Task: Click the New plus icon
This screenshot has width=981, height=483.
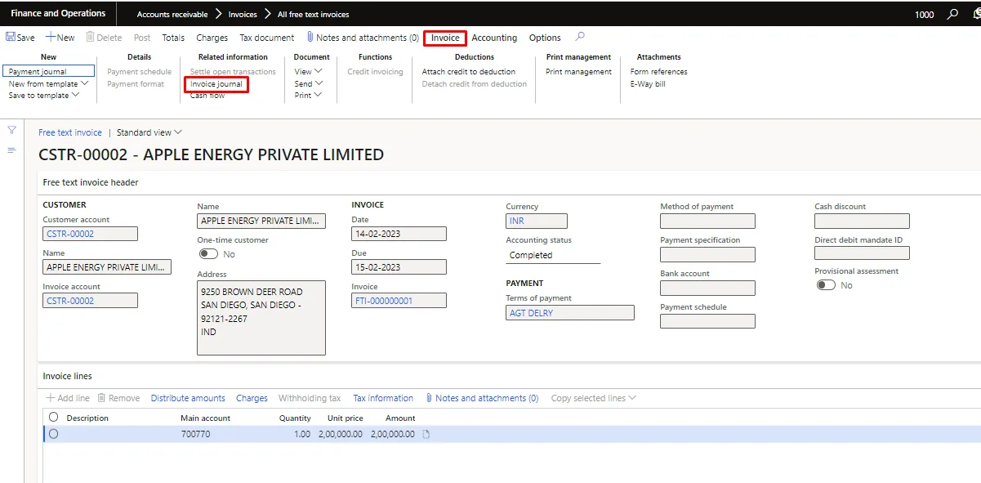Action: coord(50,38)
